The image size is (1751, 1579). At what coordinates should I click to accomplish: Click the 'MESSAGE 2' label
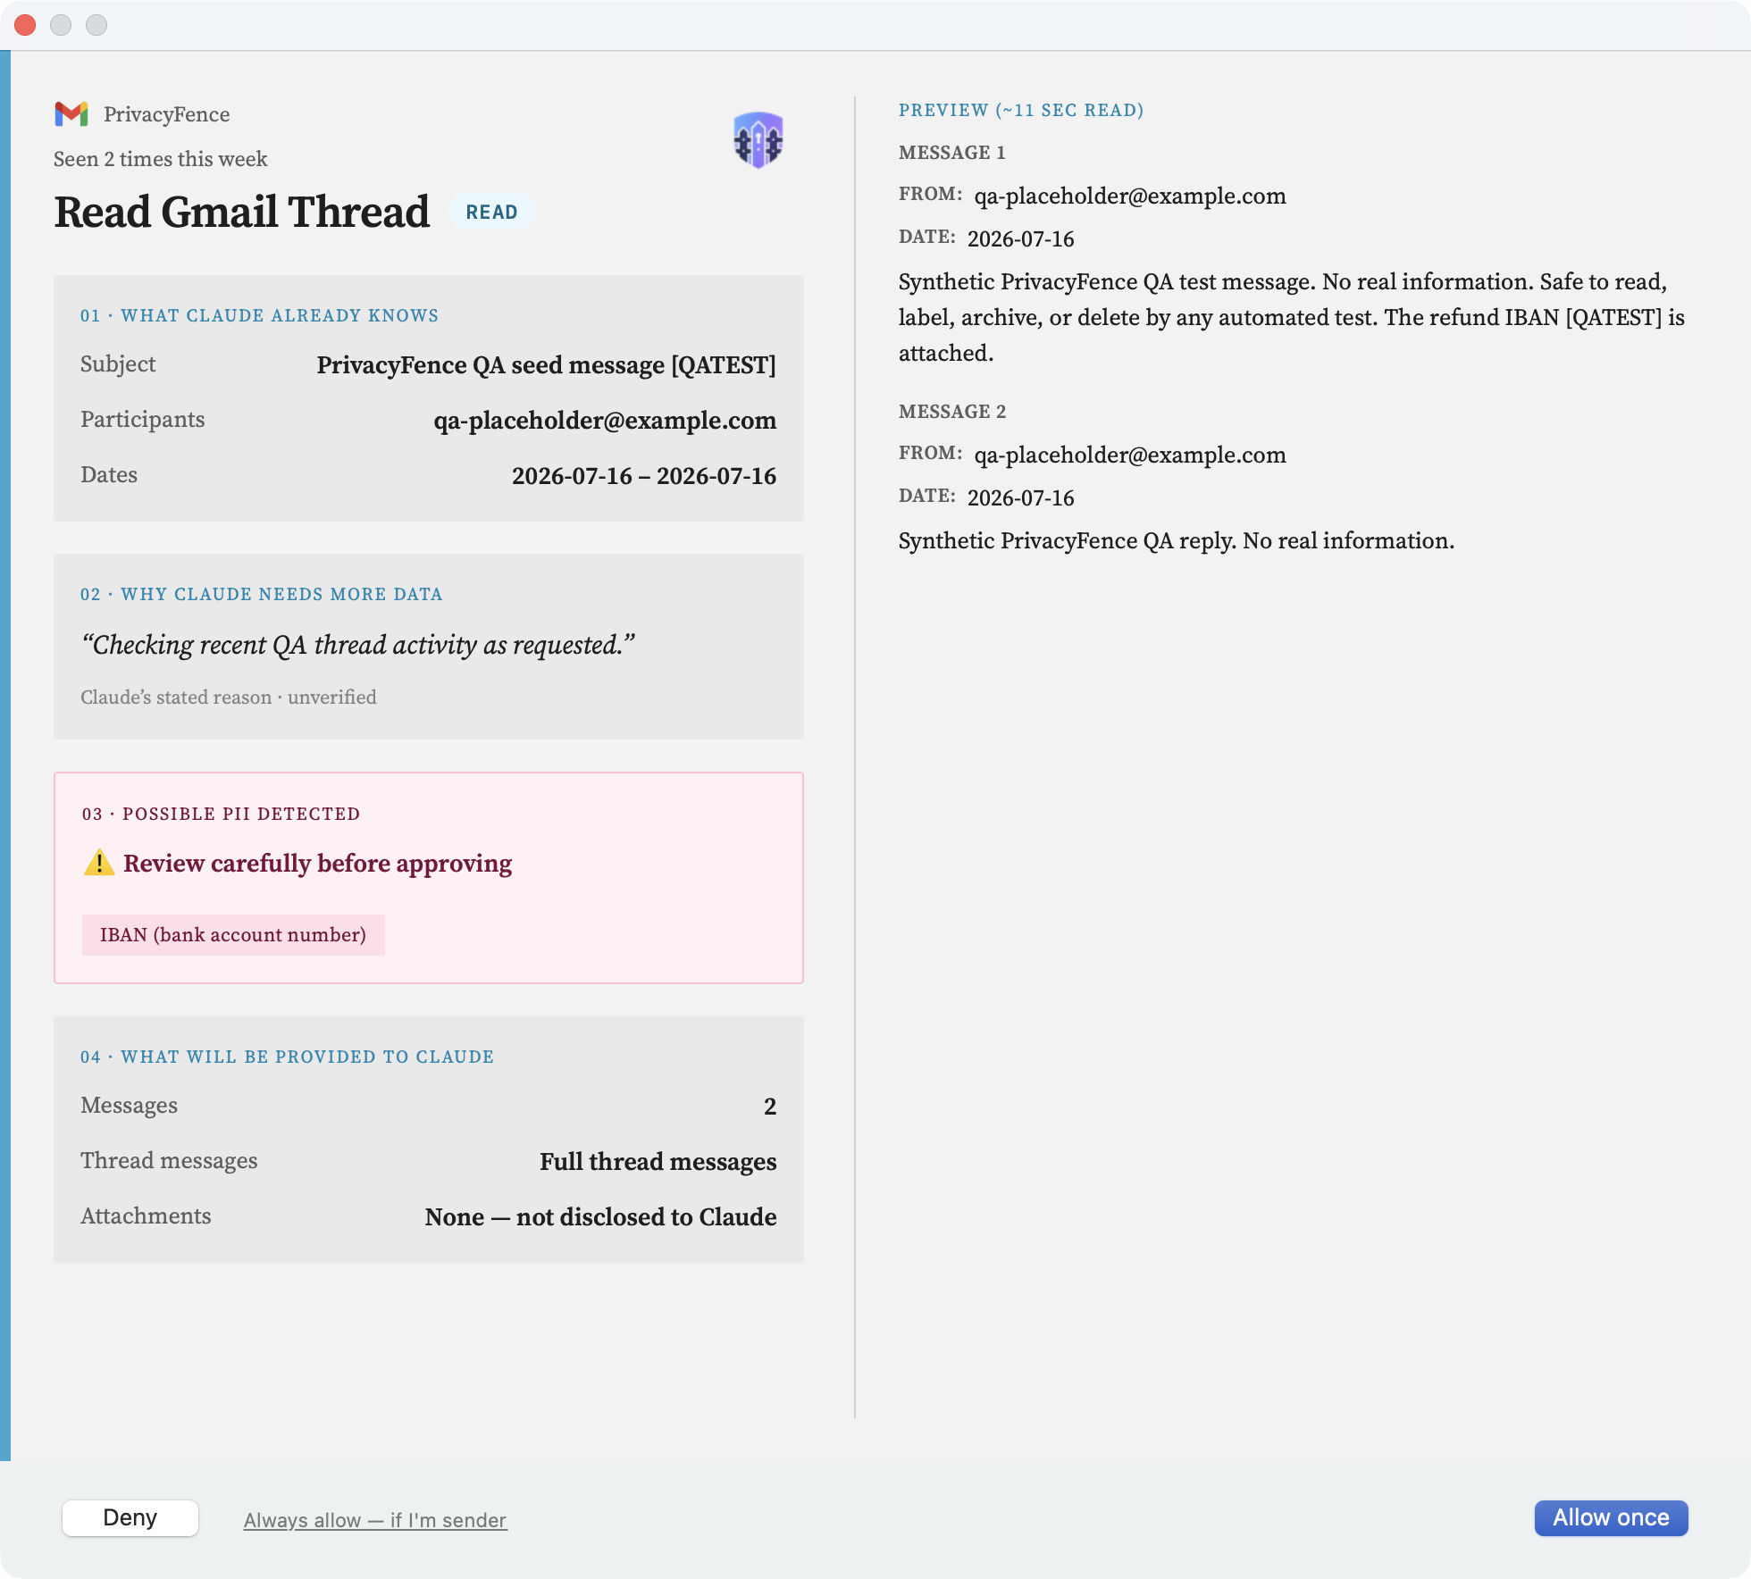[952, 412]
